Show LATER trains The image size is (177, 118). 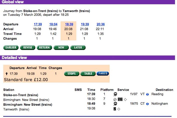(78, 47)
